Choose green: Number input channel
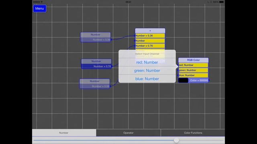Screen dimensions: 257x144 tap(147, 70)
